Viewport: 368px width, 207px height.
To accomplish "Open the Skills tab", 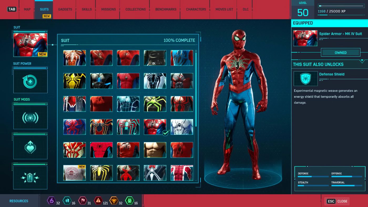I will pos(87,9).
